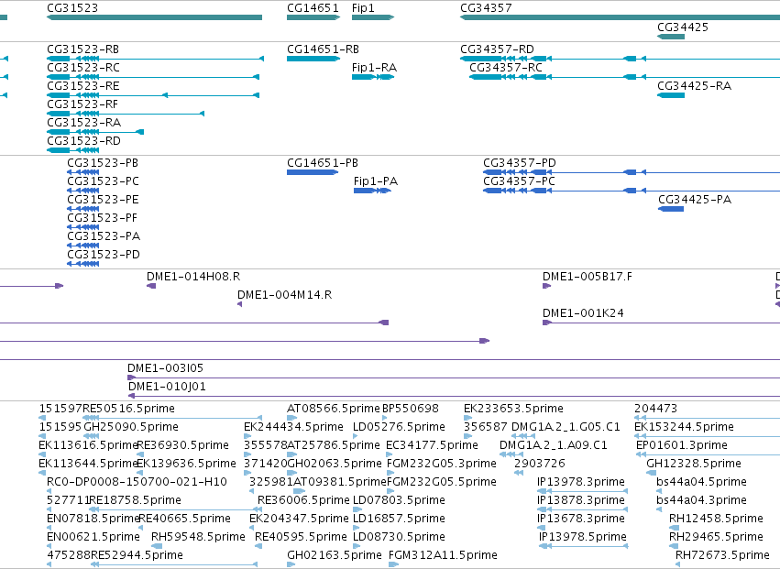Select BAC clone DME1-003I05
780x569 pixels.
(x=454, y=378)
